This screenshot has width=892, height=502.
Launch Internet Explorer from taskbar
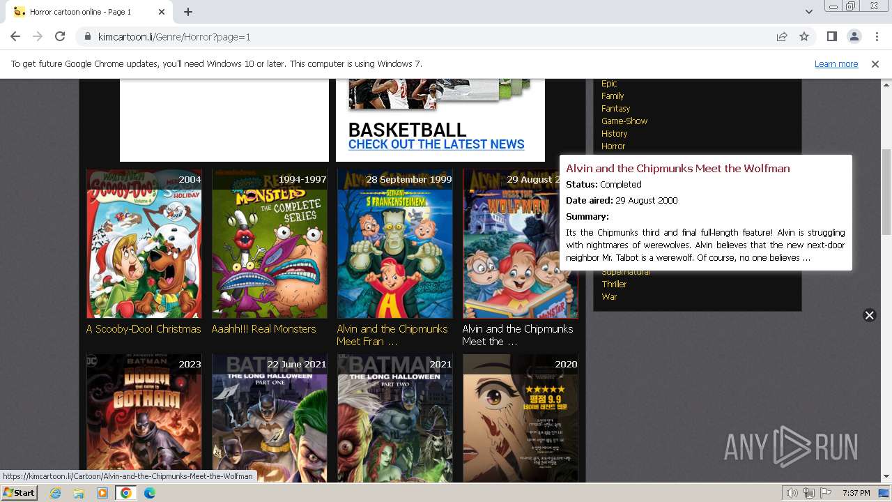coord(56,493)
